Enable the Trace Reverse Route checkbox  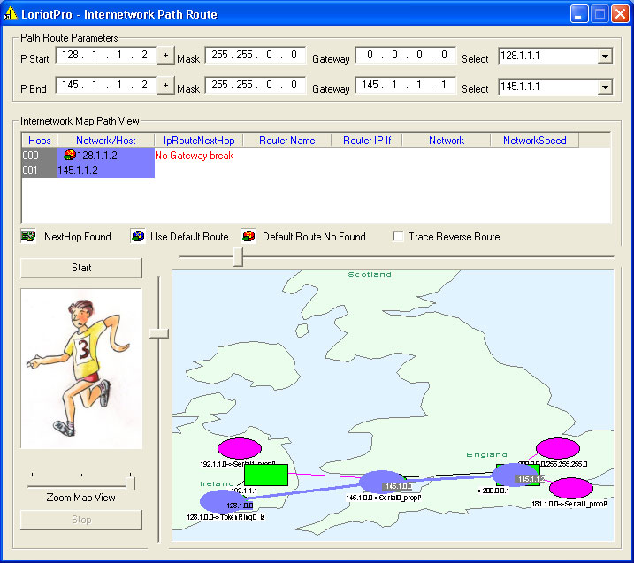[x=399, y=237]
